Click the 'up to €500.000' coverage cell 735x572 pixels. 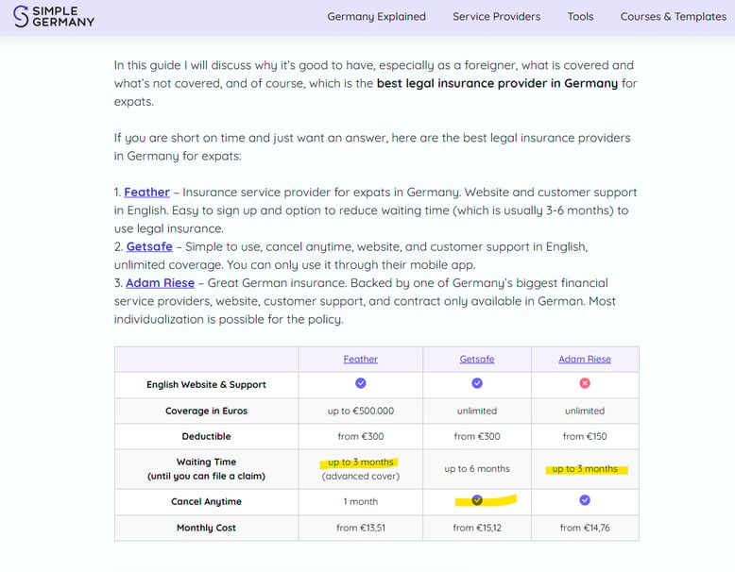pyautogui.click(x=361, y=411)
